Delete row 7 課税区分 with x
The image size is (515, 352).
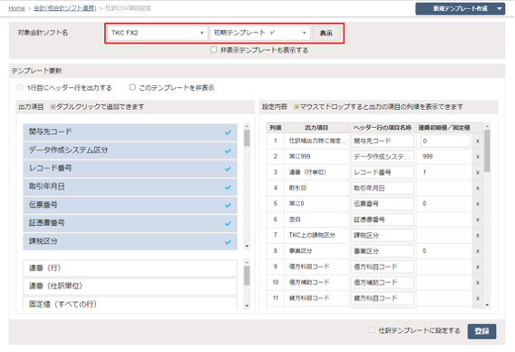pyautogui.click(x=478, y=236)
